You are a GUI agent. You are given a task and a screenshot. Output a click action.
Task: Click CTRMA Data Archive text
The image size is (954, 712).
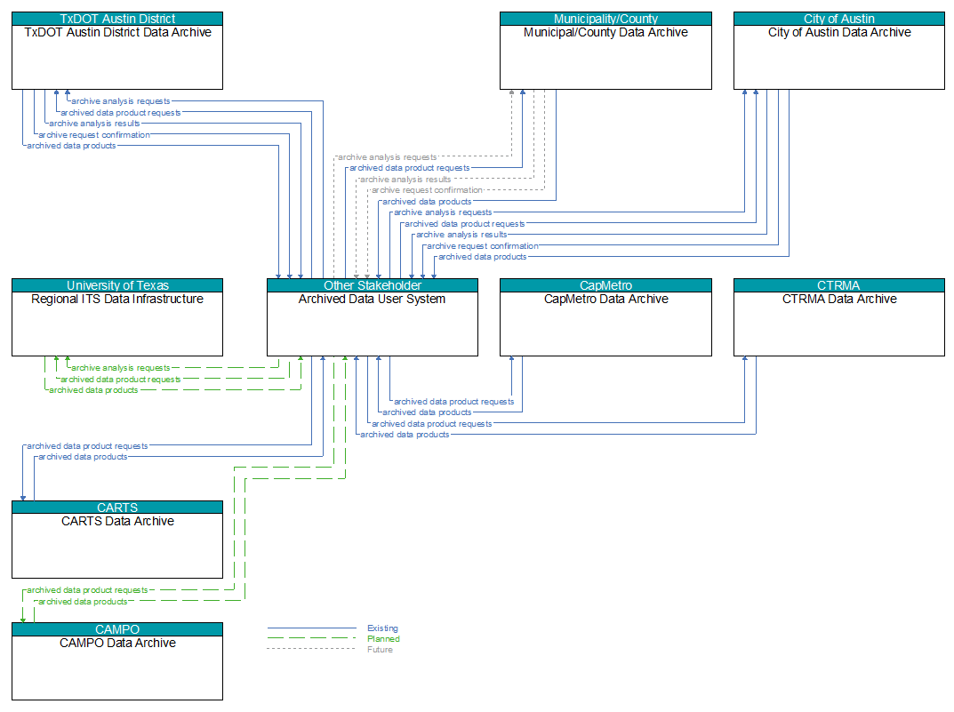[x=839, y=300]
